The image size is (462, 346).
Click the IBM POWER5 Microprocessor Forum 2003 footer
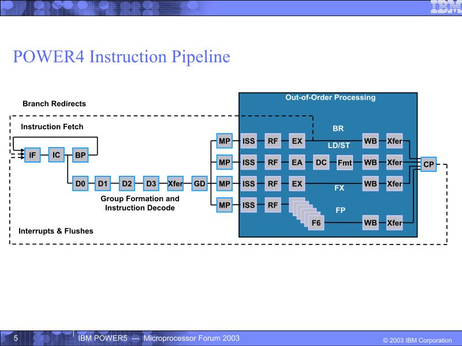point(159,339)
